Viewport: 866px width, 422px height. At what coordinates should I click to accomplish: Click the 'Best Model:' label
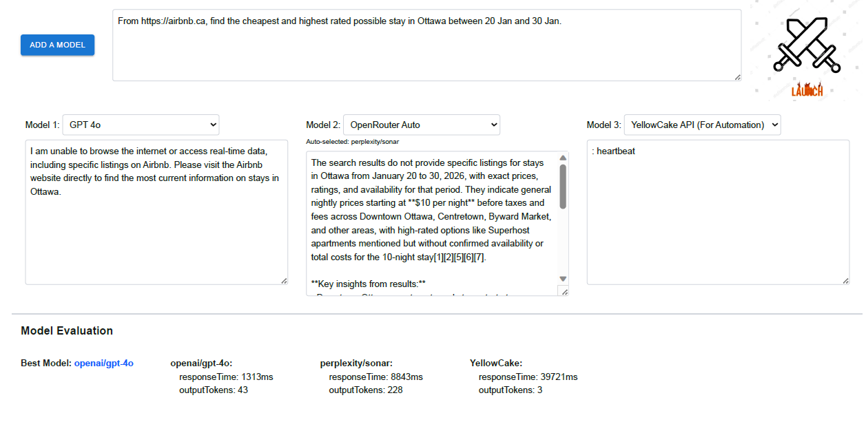(x=46, y=363)
